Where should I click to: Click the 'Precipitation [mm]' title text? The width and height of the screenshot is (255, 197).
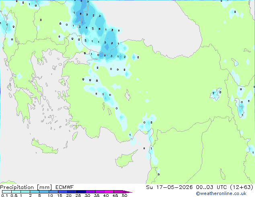point(26,187)
